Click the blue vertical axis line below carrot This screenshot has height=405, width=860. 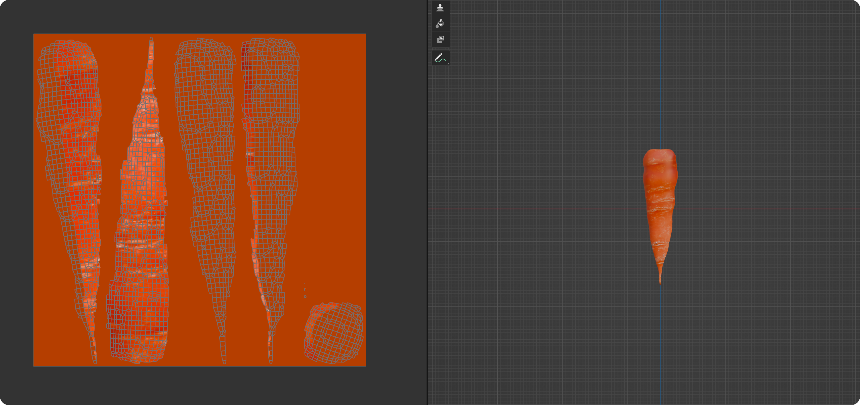tap(660, 334)
